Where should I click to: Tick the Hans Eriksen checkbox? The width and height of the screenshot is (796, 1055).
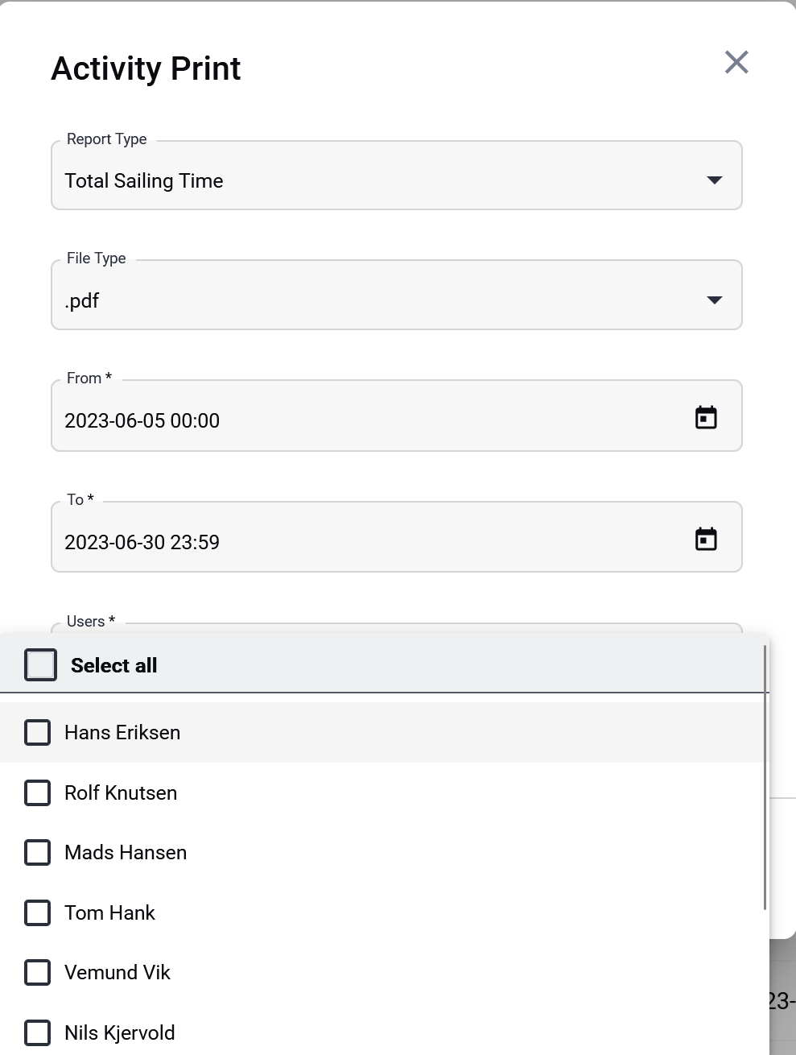point(38,733)
